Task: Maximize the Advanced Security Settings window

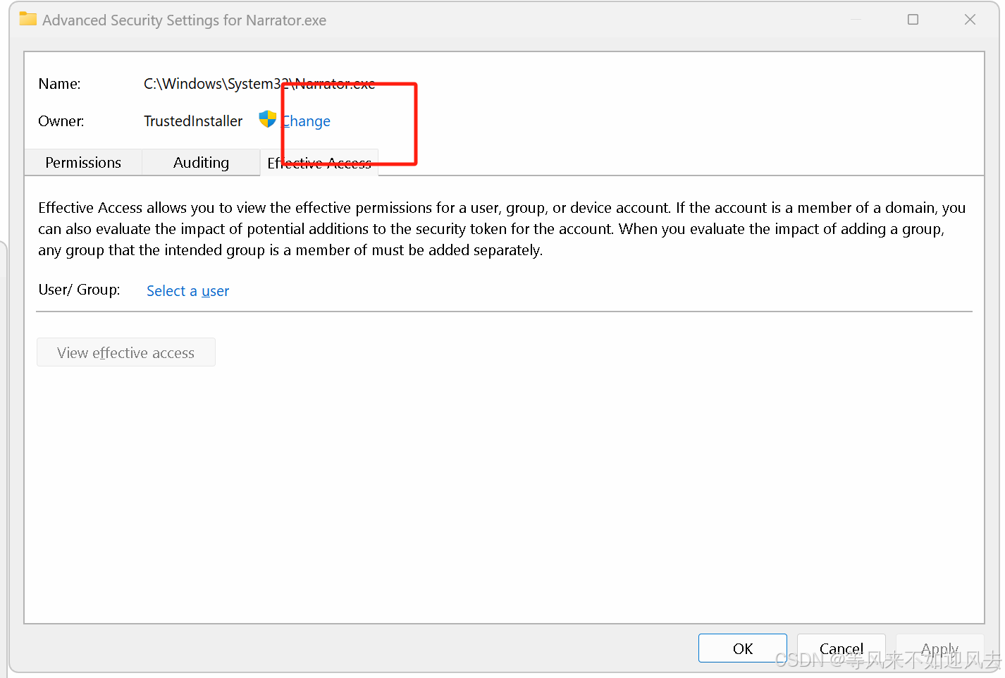Action: point(913,20)
